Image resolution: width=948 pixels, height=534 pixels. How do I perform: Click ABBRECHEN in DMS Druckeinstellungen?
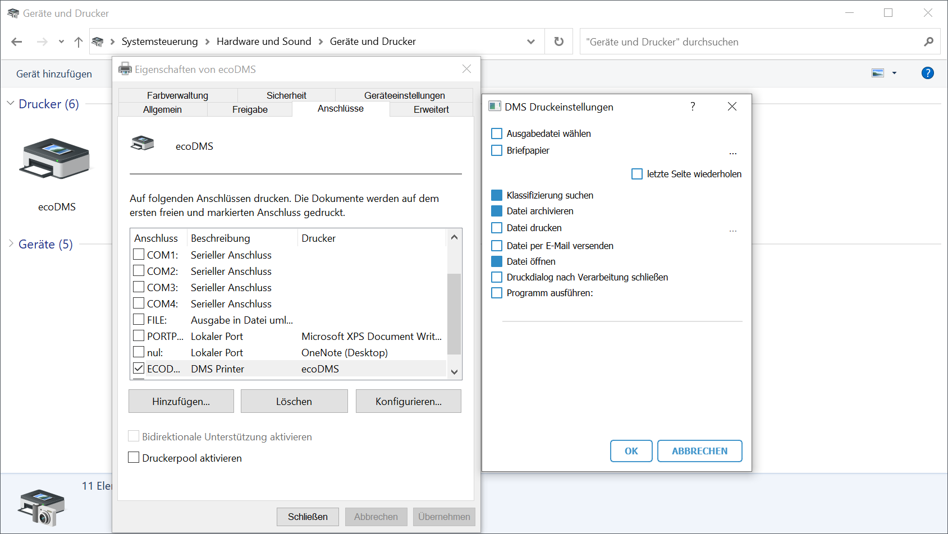[700, 451]
